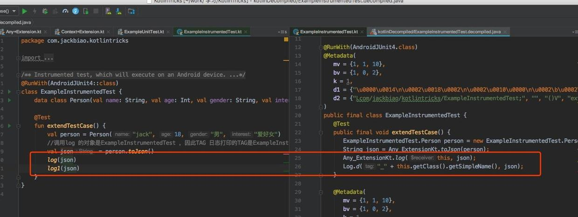Click 'Any_ExtensionKt.log(' in decompiled Java
The width and height of the screenshot is (578, 217).
[375, 158]
